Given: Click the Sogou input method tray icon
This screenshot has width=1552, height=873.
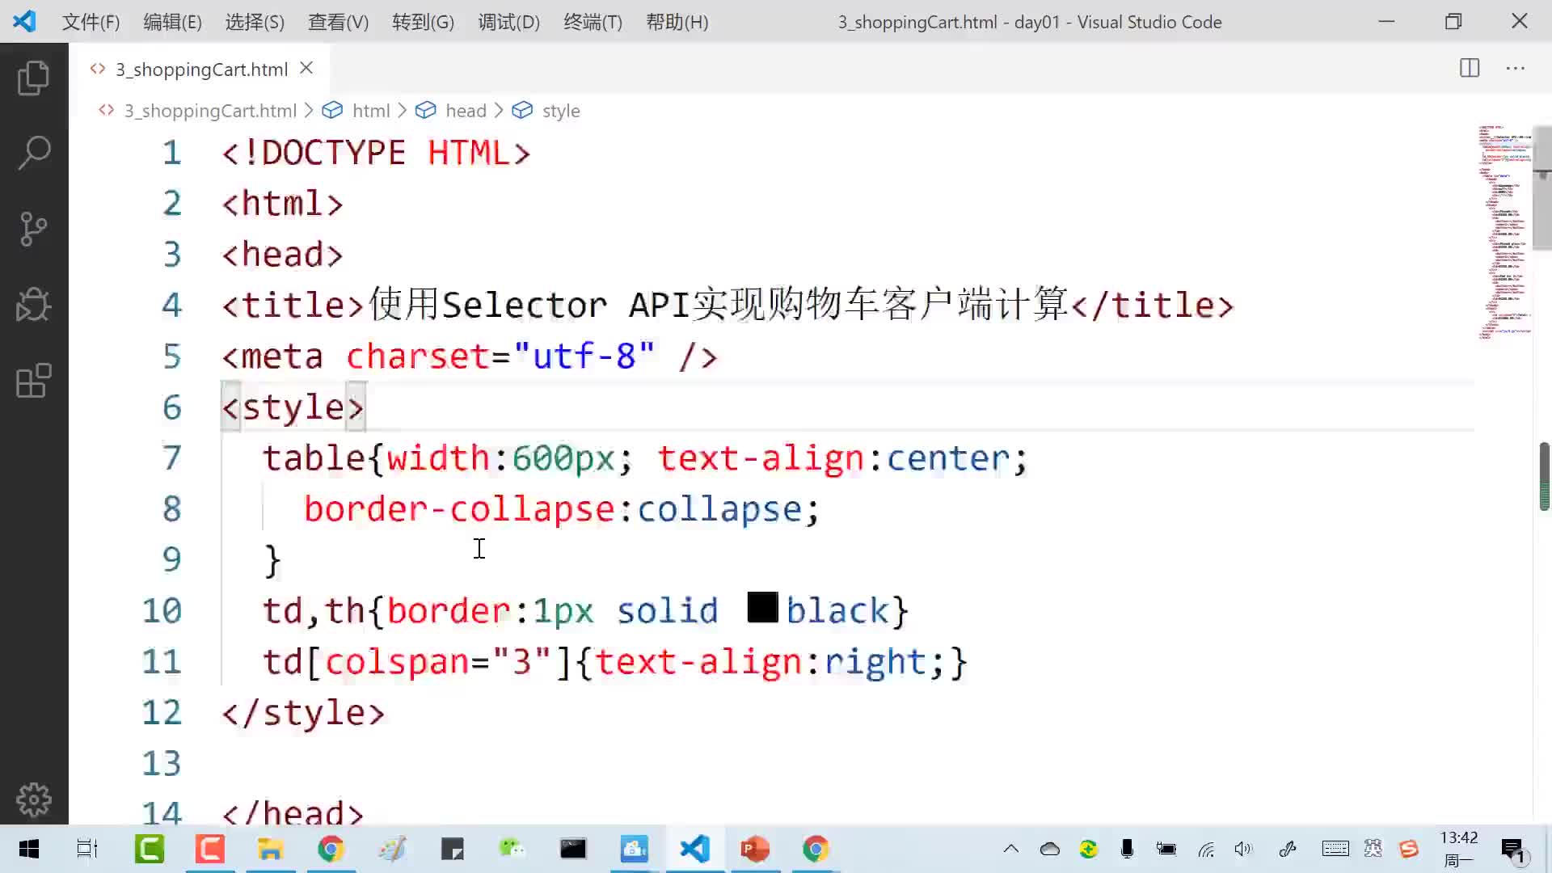Looking at the screenshot, I should pos(1409,849).
